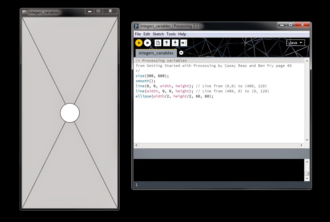
Task: Click line number 1 in the status bar
Action: pyautogui.click(x=137, y=185)
